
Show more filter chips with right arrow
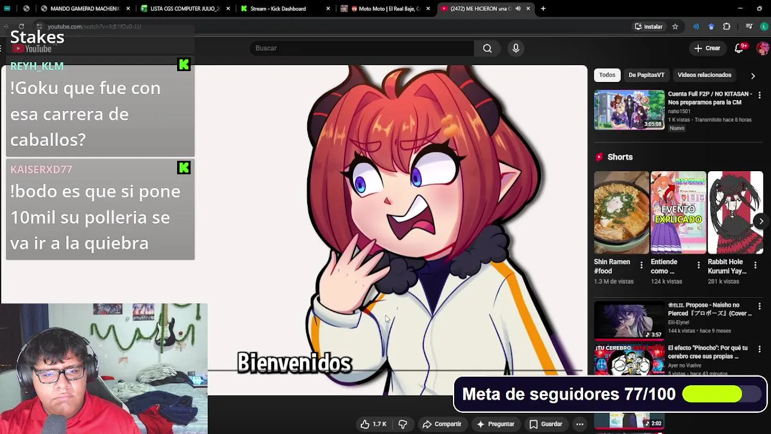coord(753,75)
